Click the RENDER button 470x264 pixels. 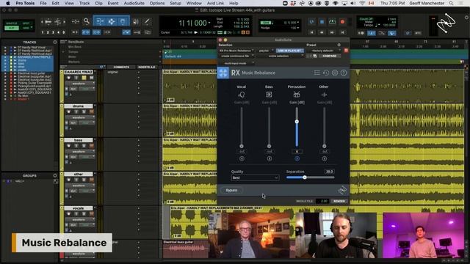(x=339, y=201)
